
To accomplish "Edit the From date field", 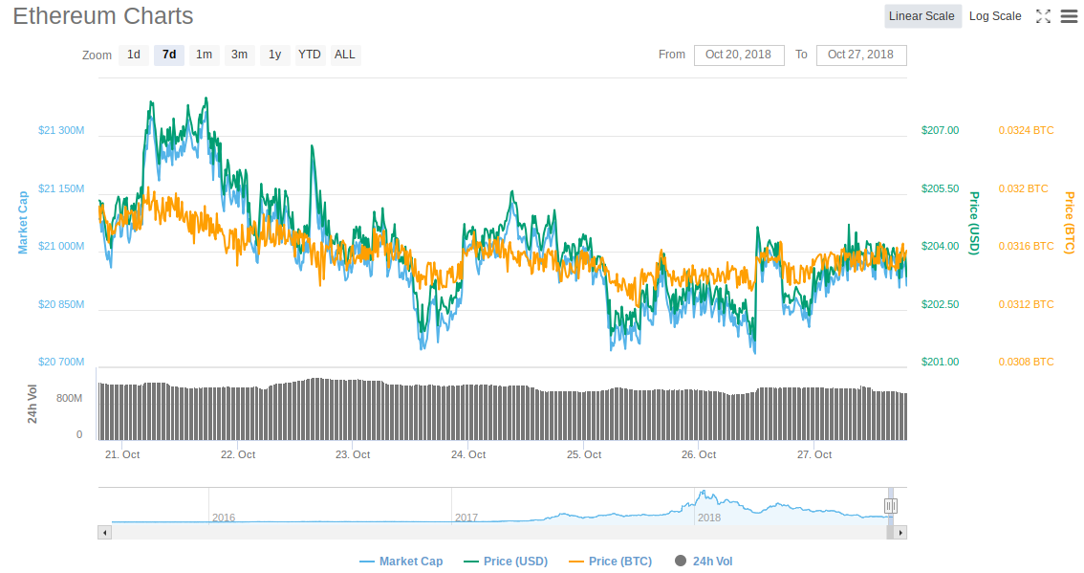I will tap(739, 55).
